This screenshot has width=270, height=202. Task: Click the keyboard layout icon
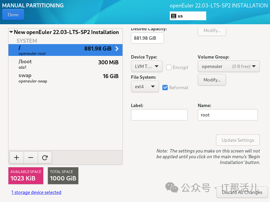tap(174, 16)
